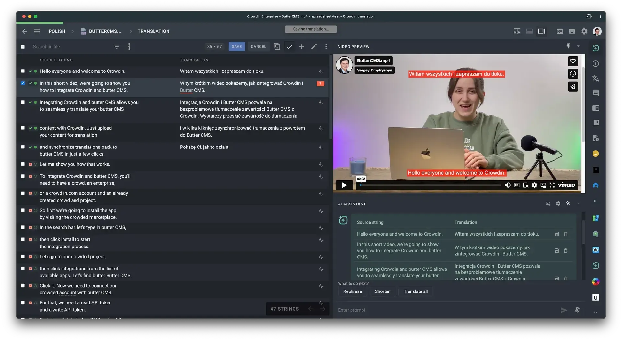
Task: Open the keyboard shortcuts icon
Action: coord(572,31)
